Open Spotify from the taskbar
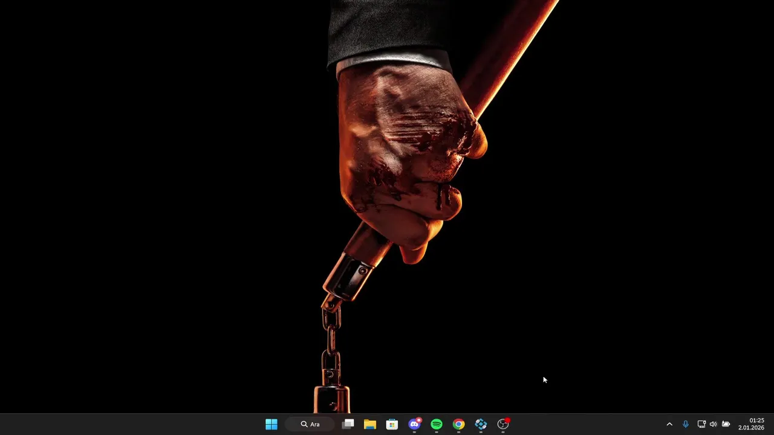 pyautogui.click(x=437, y=424)
